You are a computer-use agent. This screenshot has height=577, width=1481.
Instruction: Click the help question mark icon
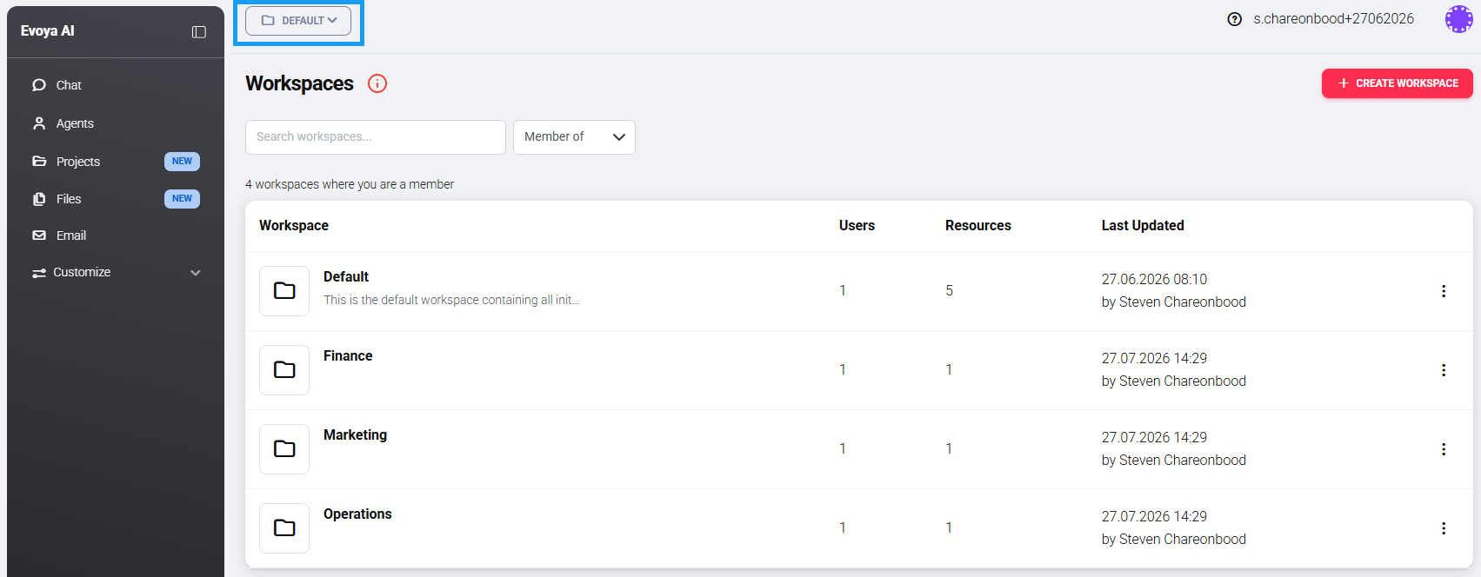(1234, 19)
